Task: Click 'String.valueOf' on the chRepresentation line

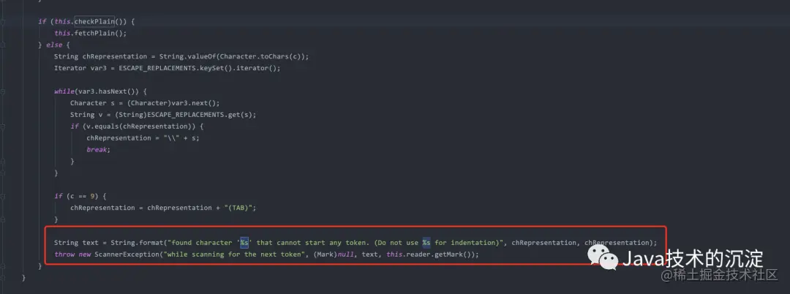Action: (187, 56)
